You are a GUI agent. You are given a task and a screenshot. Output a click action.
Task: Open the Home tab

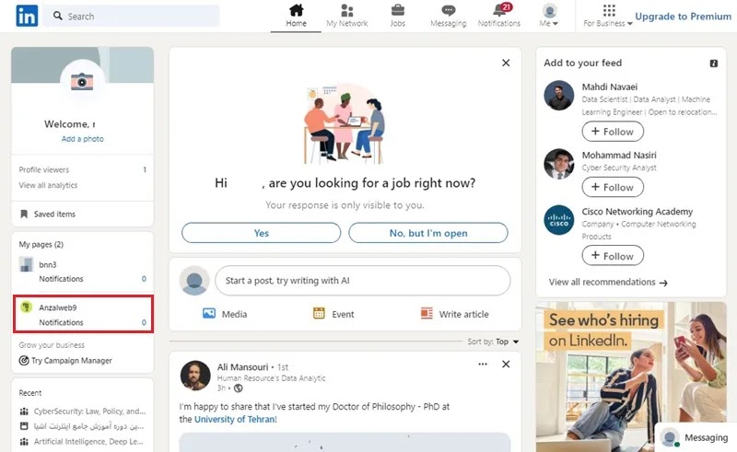[296, 16]
